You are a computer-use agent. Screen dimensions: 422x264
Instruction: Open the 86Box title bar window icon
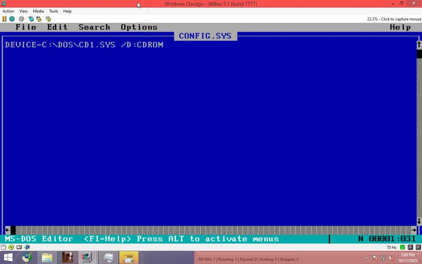4,4
